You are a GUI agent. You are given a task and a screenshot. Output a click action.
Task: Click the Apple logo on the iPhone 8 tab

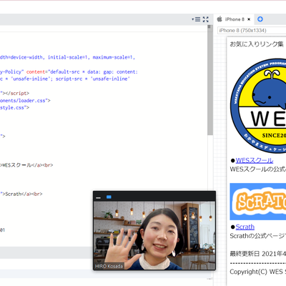[x=220, y=19]
